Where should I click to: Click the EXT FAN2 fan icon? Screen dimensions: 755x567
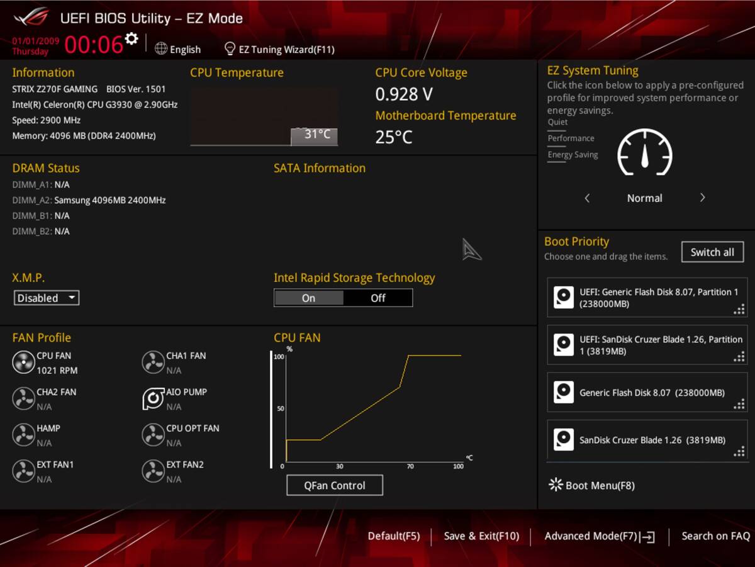pos(153,471)
